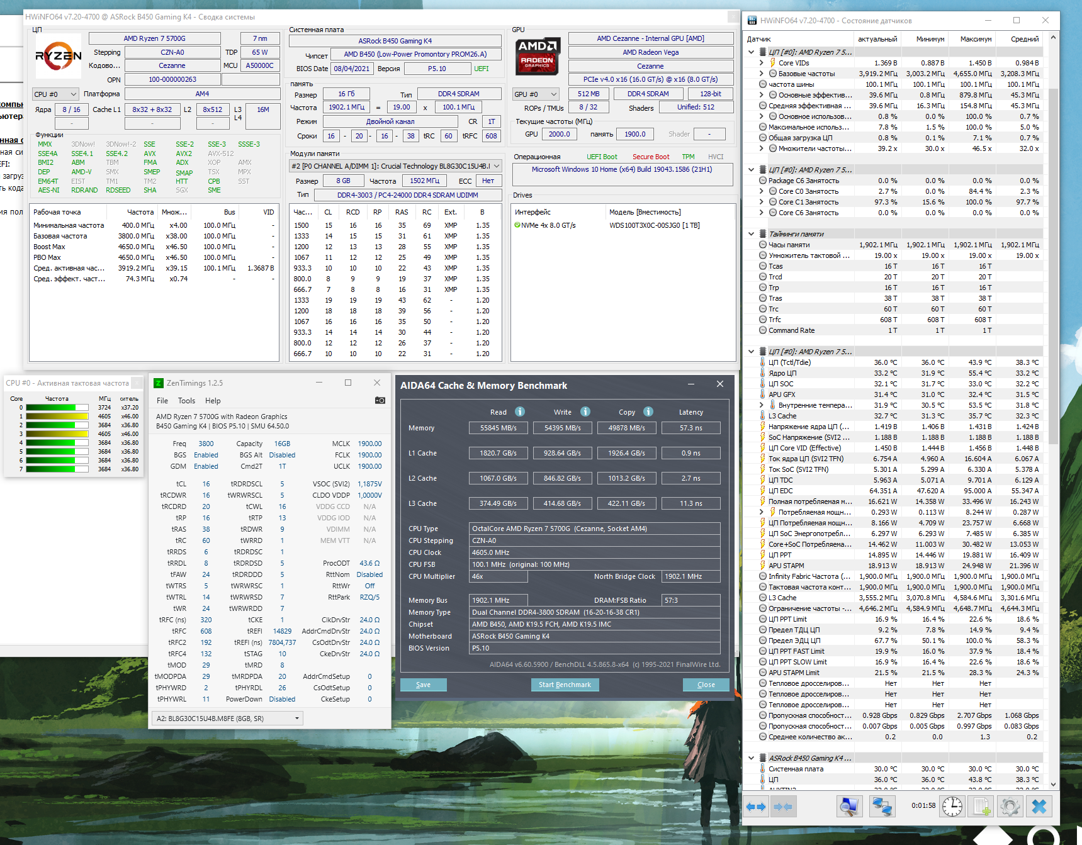The width and height of the screenshot is (1082, 845).
Task: Click the log file icon with green plus
Action: click(981, 806)
